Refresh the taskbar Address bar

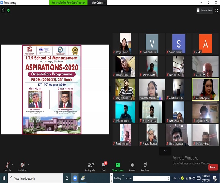(169, 179)
